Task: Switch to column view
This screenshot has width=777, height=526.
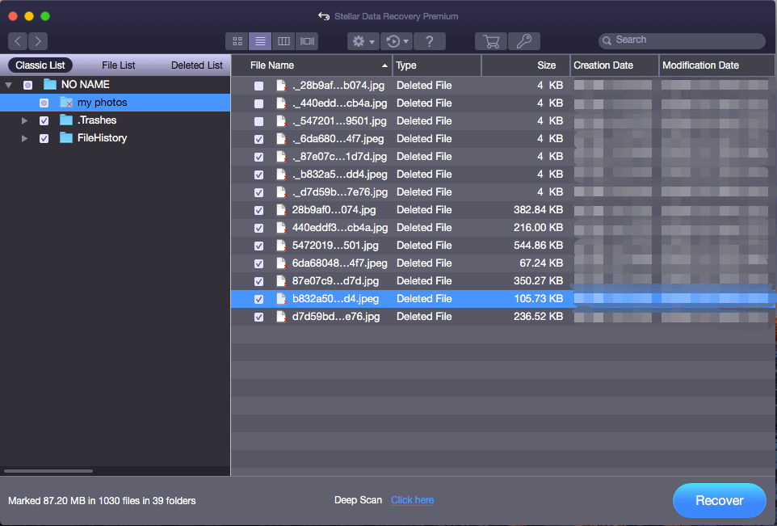Action: coord(283,41)
